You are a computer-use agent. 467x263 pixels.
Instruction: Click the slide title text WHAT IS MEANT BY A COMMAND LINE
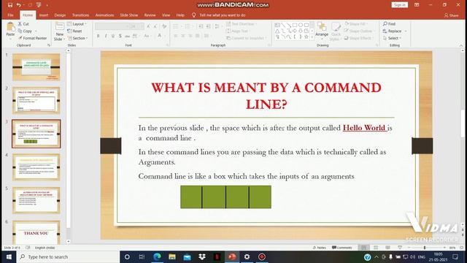tap(266, 96)
